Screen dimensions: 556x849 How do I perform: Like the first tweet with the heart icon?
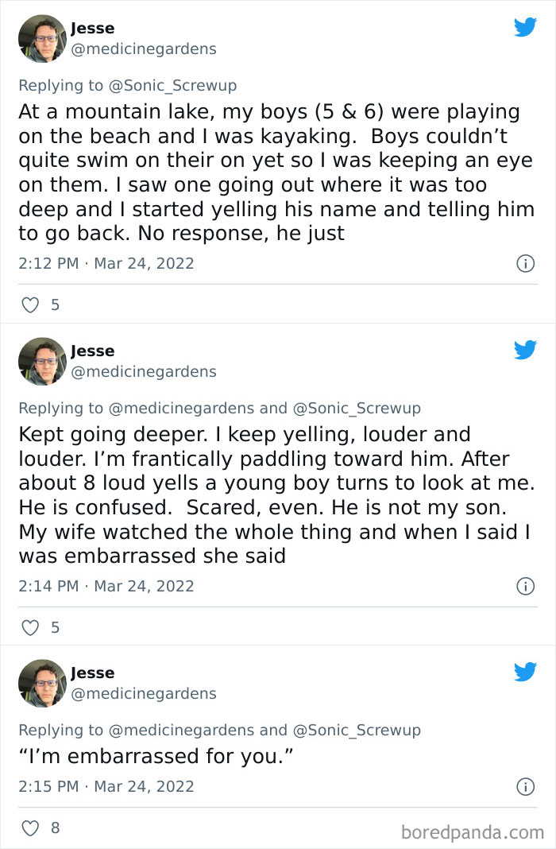pos(30,304)
